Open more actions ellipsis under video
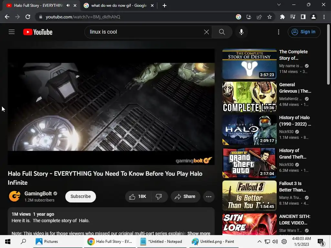The image size is (331, 248). point(209,197)
